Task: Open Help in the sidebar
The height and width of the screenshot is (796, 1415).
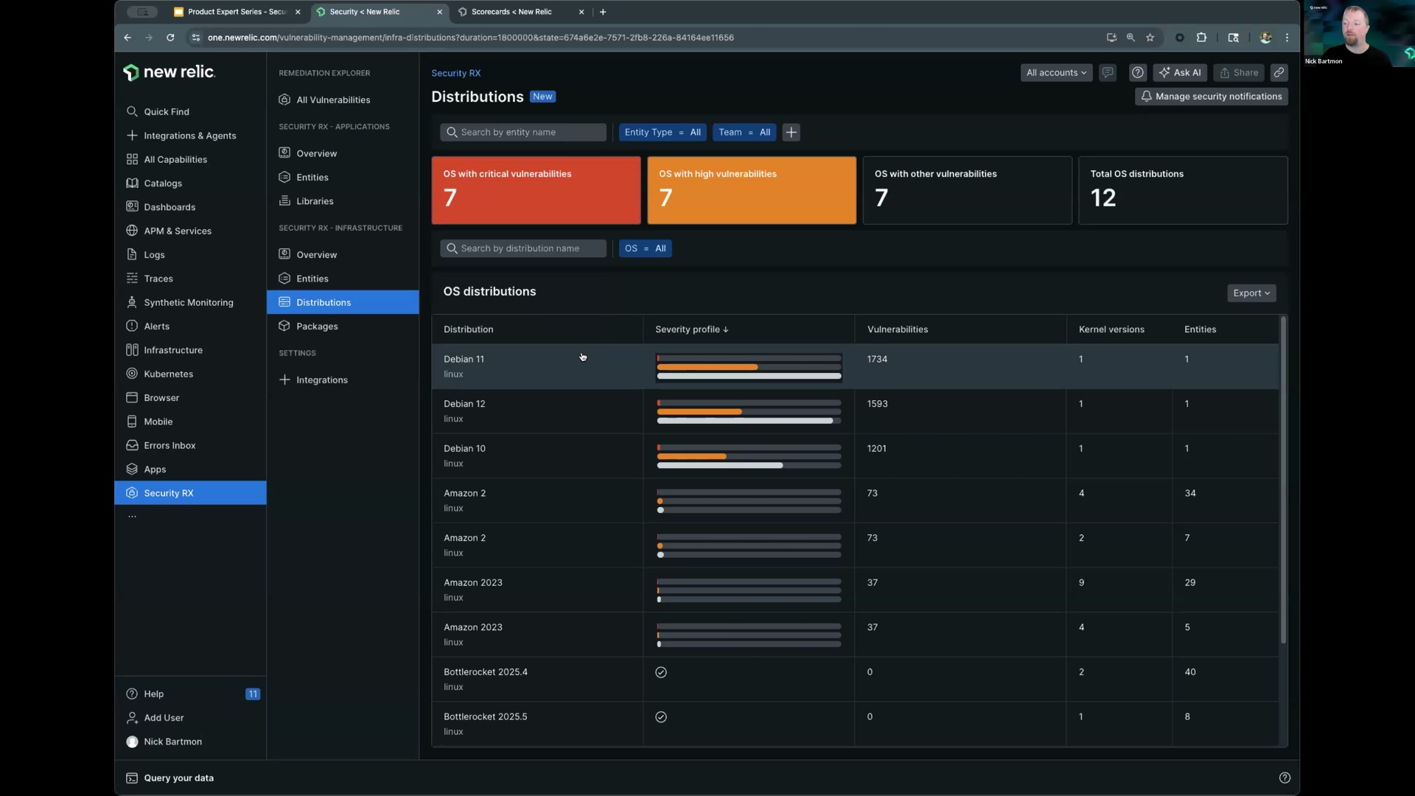Action: [x=153, y=694]
